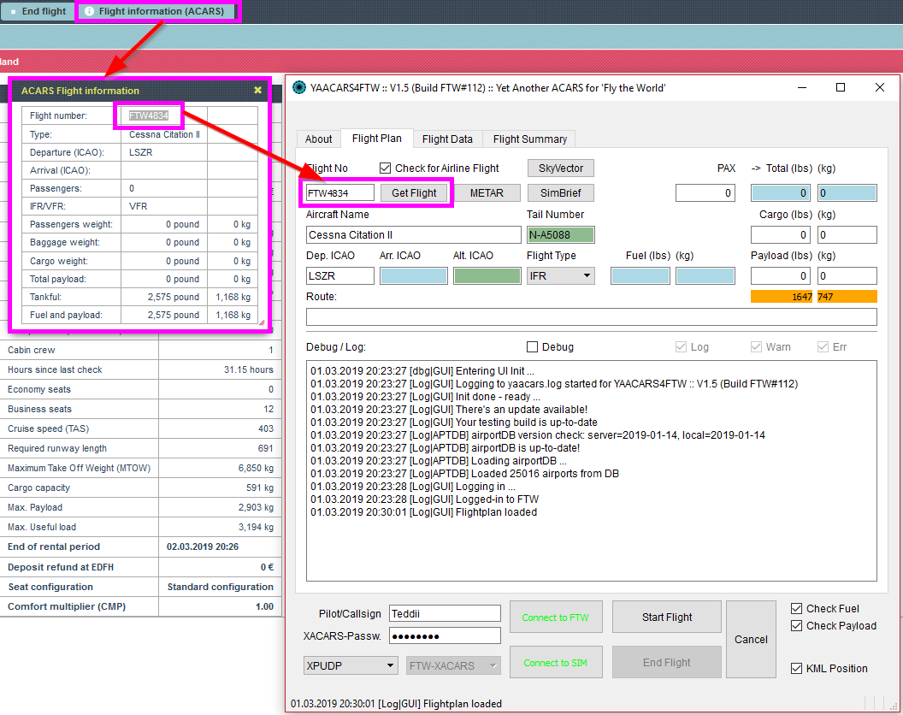Click the End Flight button
Viewport: 903px width, 715px height.
click(667, 663)
